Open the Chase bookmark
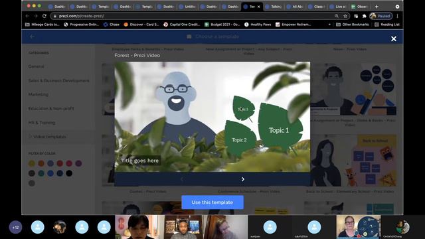This screenshot has height=239, width=425. point(111,25)
